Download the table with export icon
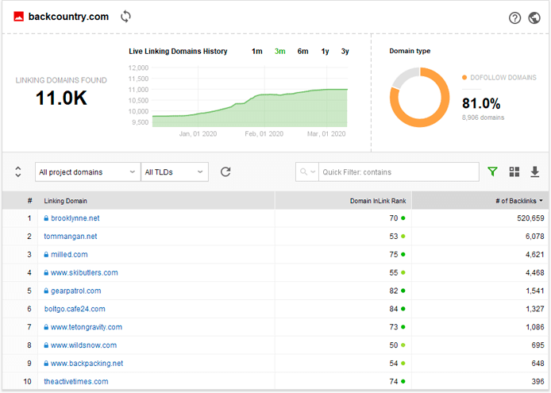 (535, 172)
